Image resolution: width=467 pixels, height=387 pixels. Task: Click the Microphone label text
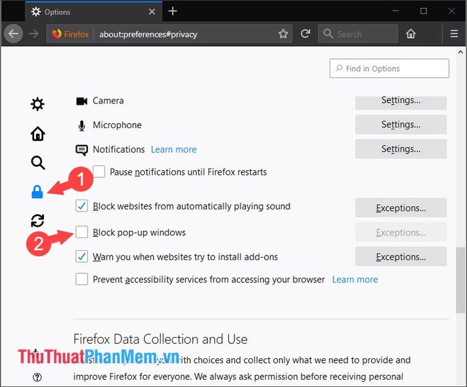tap(117, 125)
